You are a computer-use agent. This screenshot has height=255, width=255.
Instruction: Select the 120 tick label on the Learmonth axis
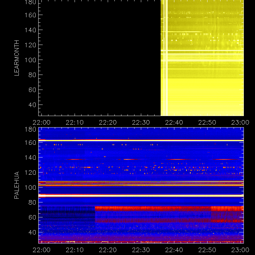tap(30, 45)
